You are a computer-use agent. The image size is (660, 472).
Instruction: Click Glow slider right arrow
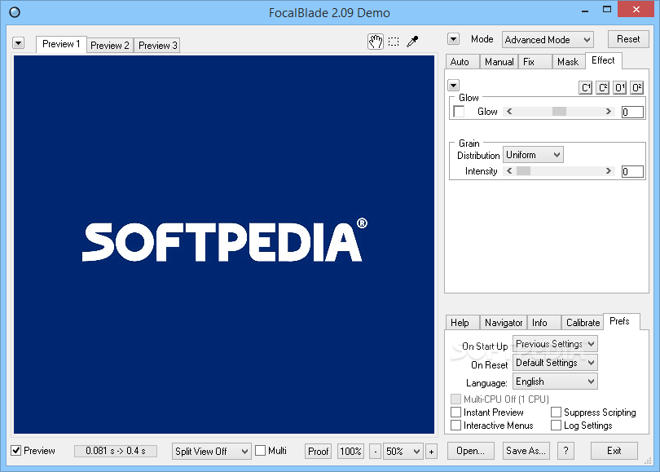pos(608,112)
